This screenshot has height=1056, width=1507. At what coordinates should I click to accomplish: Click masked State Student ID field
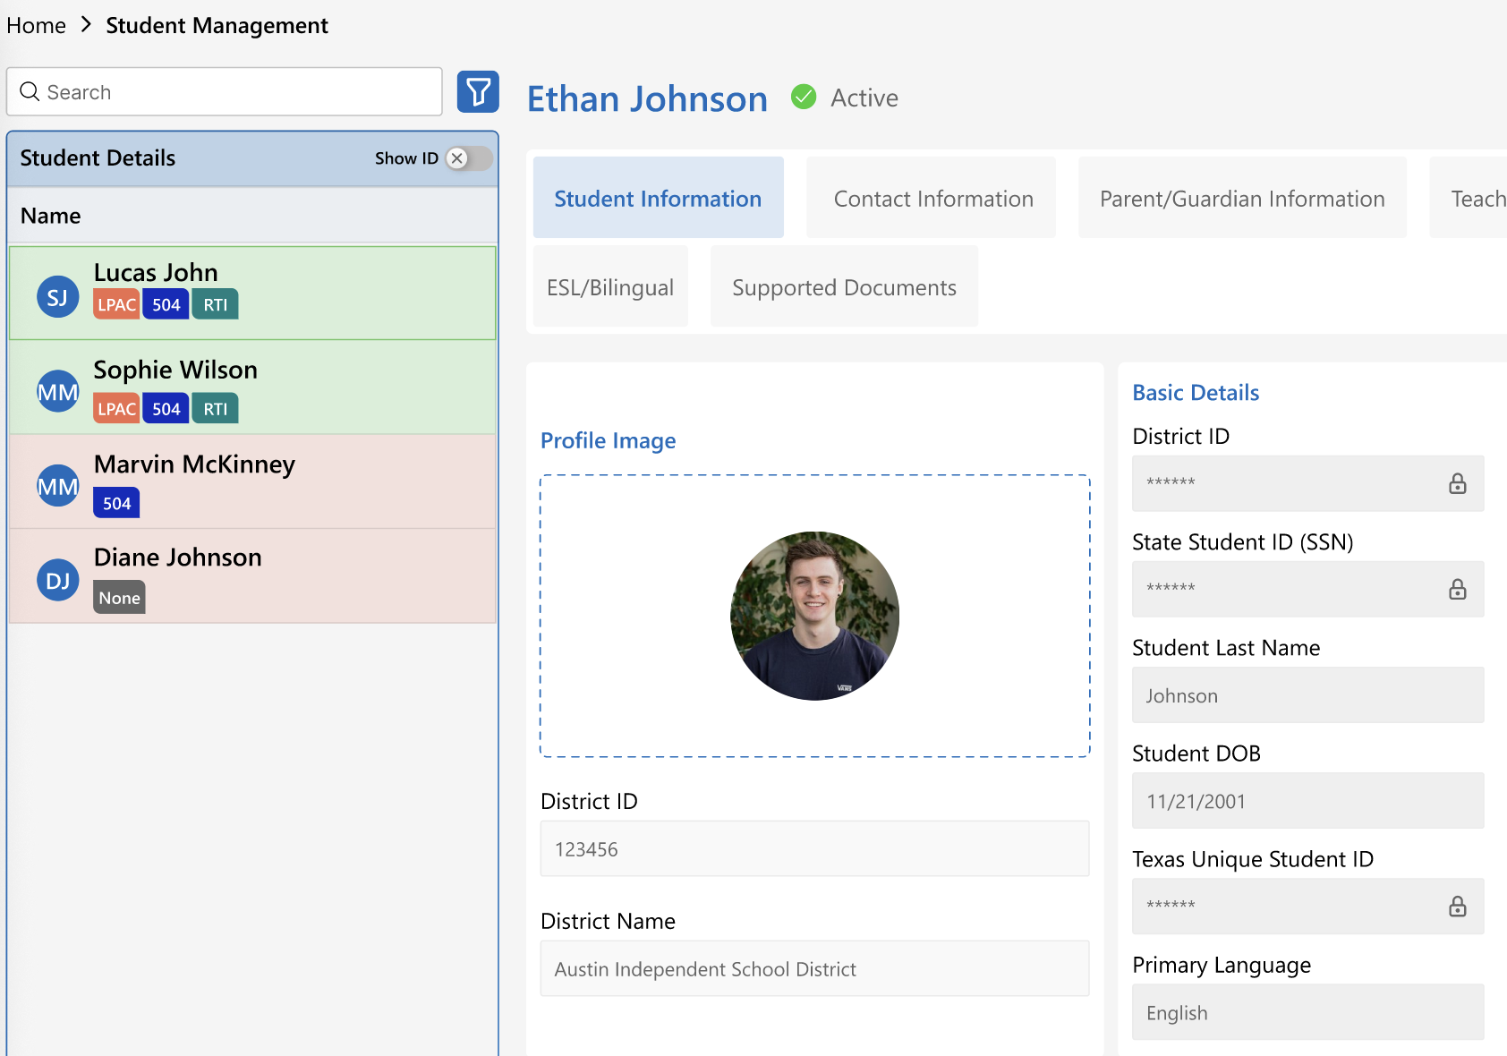[x=1307, y=589]
